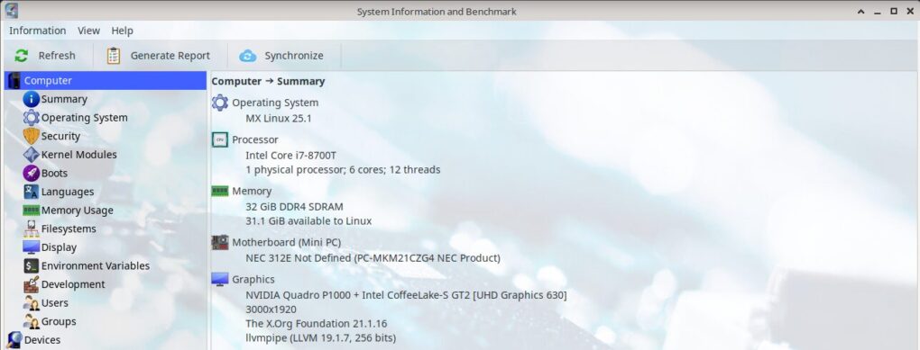Select the Display entry

[59, 247]
